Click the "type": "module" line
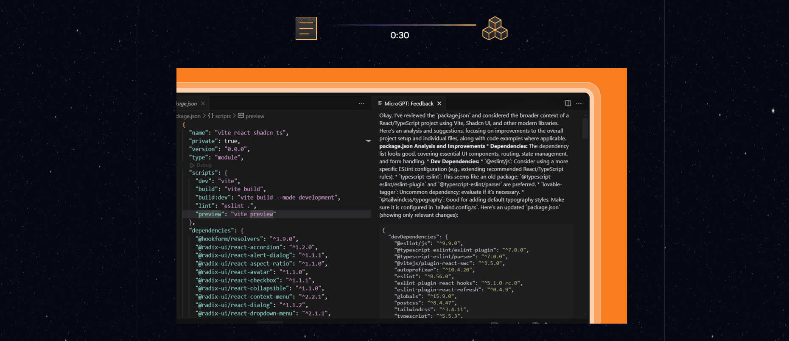The height and width of the screenshot is (341, 789). 216,157
